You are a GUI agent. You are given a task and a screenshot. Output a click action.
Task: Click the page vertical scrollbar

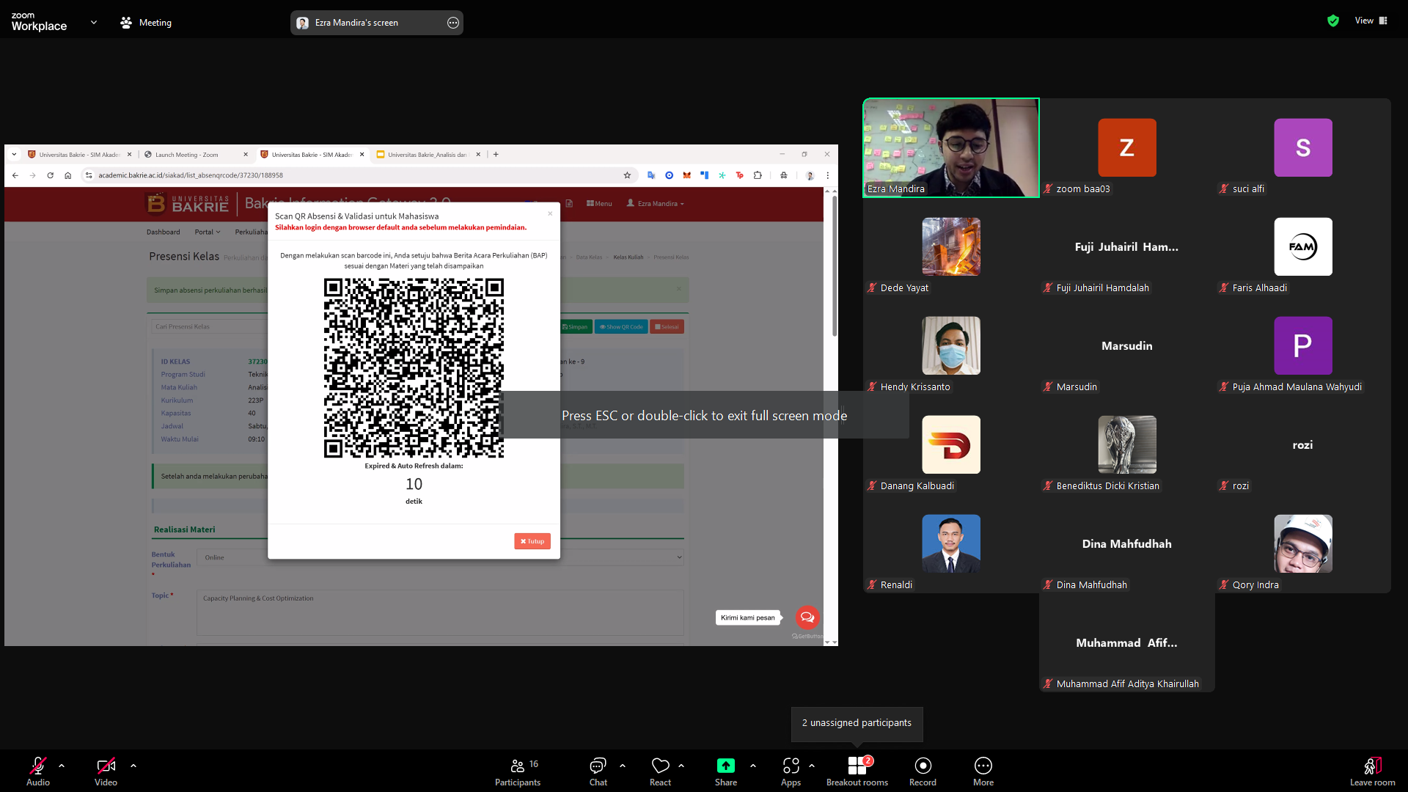click(x=834, y=265)
